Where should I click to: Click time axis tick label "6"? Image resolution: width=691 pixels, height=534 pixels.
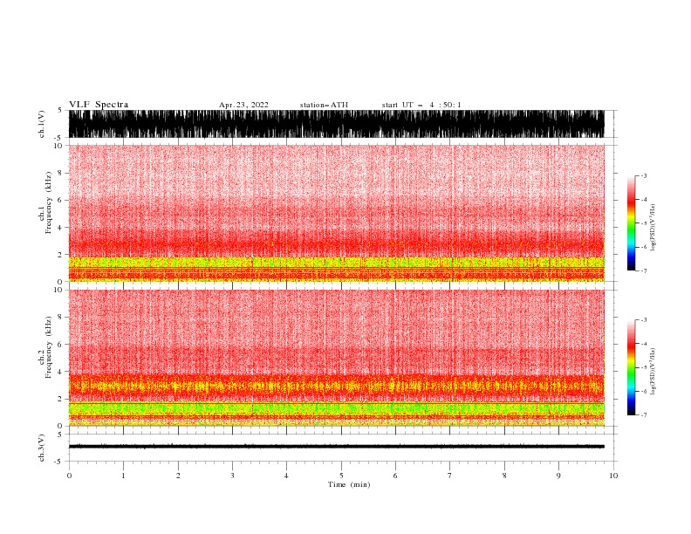(395, 476)
